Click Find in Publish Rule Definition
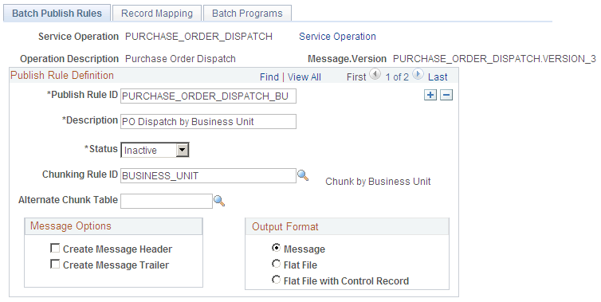601x302 pixels. [269, 77]
